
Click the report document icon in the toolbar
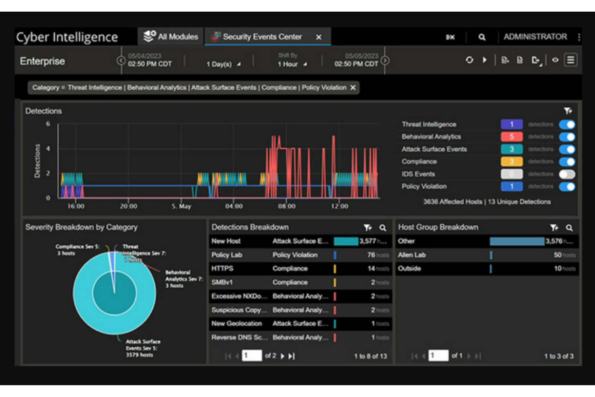520,60
